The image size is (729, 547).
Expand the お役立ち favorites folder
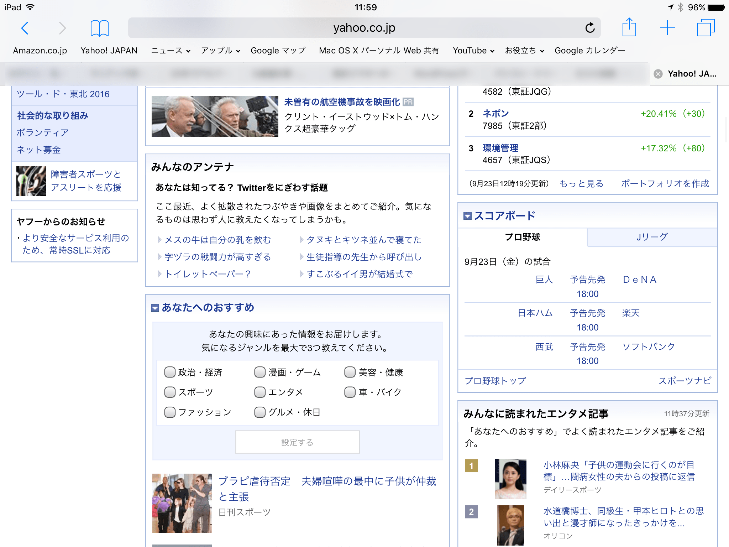(524, 51)
